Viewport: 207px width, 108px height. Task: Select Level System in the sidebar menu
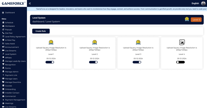tap(11, 54)
